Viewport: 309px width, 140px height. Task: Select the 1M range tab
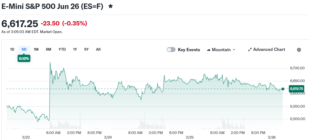pos(36,49)
